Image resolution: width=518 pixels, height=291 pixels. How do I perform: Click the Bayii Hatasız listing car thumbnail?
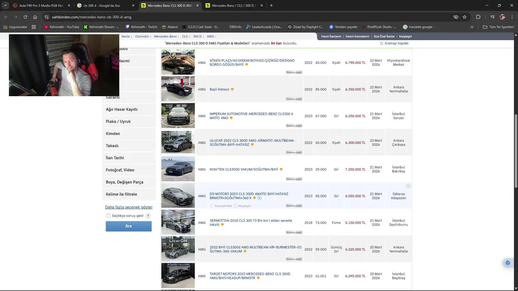point(178,89)
